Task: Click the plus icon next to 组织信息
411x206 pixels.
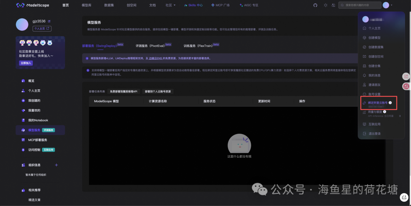Action: [x=56, y=165]
